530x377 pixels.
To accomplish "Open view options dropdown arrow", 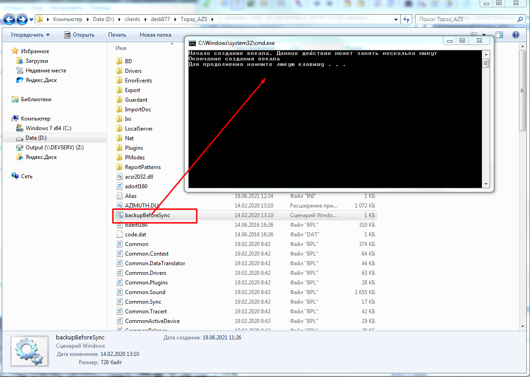I will point(484,34).
